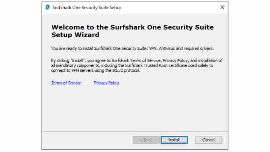Click the words 'Antivirus and required drivers'
270x152 pixels.
pyautogui.click(x=186, y=49)
